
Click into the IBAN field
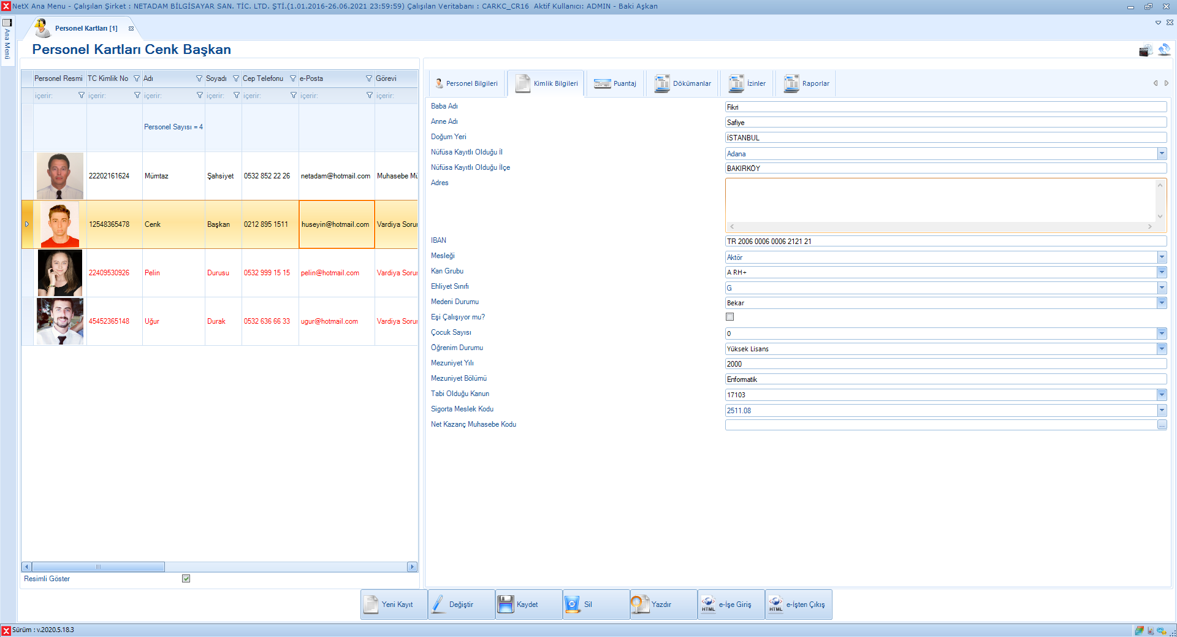[x=945, y=242]
